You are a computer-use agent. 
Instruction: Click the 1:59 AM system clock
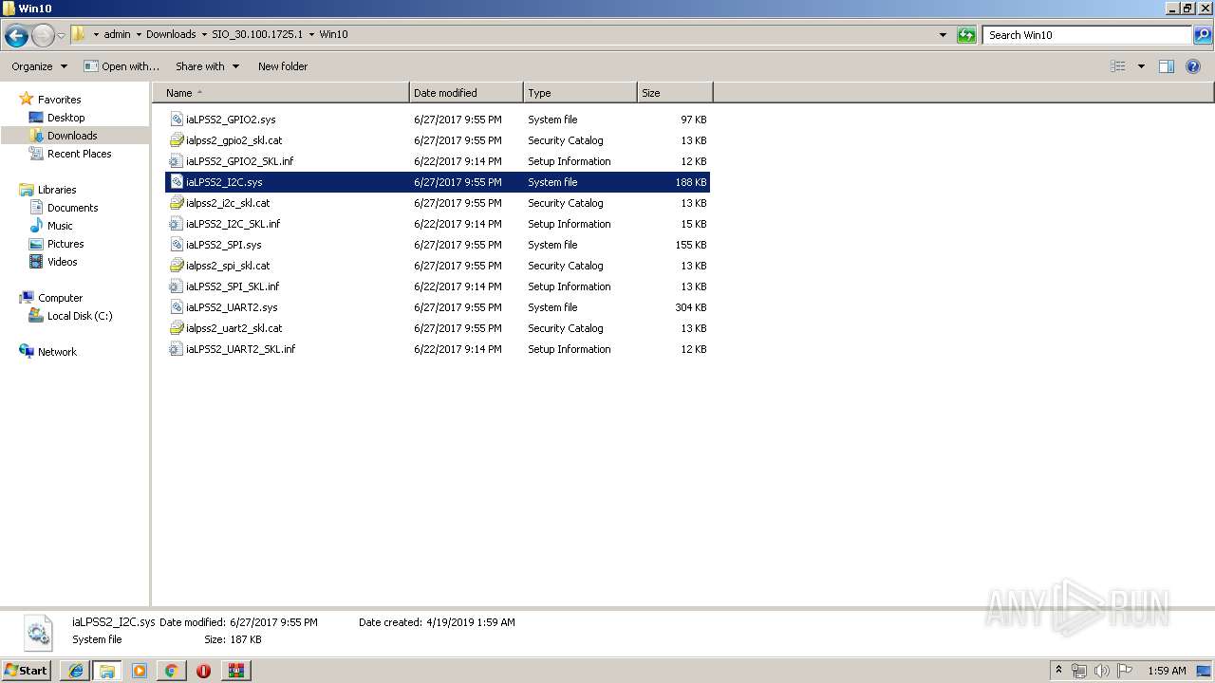[1167, 671]
